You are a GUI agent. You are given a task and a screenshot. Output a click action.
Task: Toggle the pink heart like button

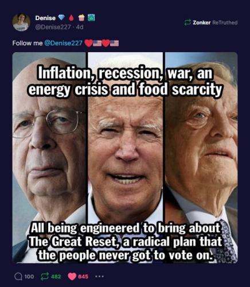tap(72, 277)
